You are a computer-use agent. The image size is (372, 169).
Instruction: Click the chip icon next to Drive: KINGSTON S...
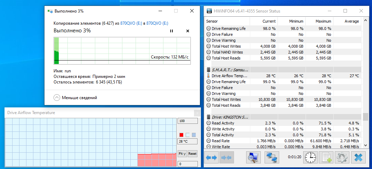208,117
